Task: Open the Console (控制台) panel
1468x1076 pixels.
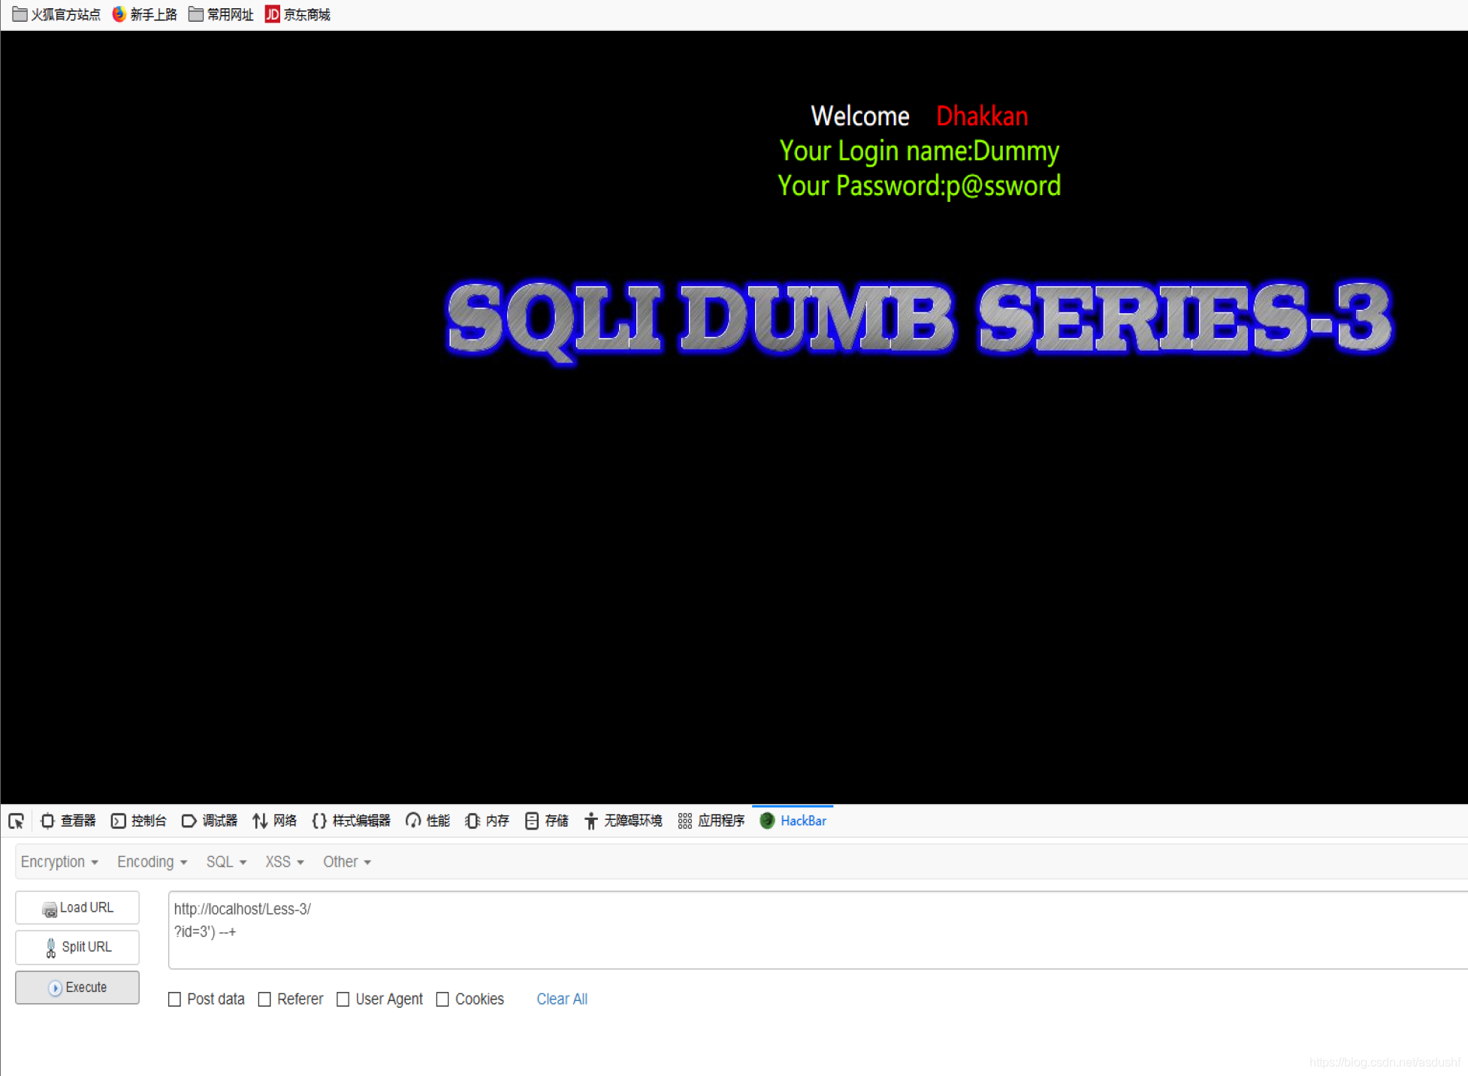Action: (139, 821)
